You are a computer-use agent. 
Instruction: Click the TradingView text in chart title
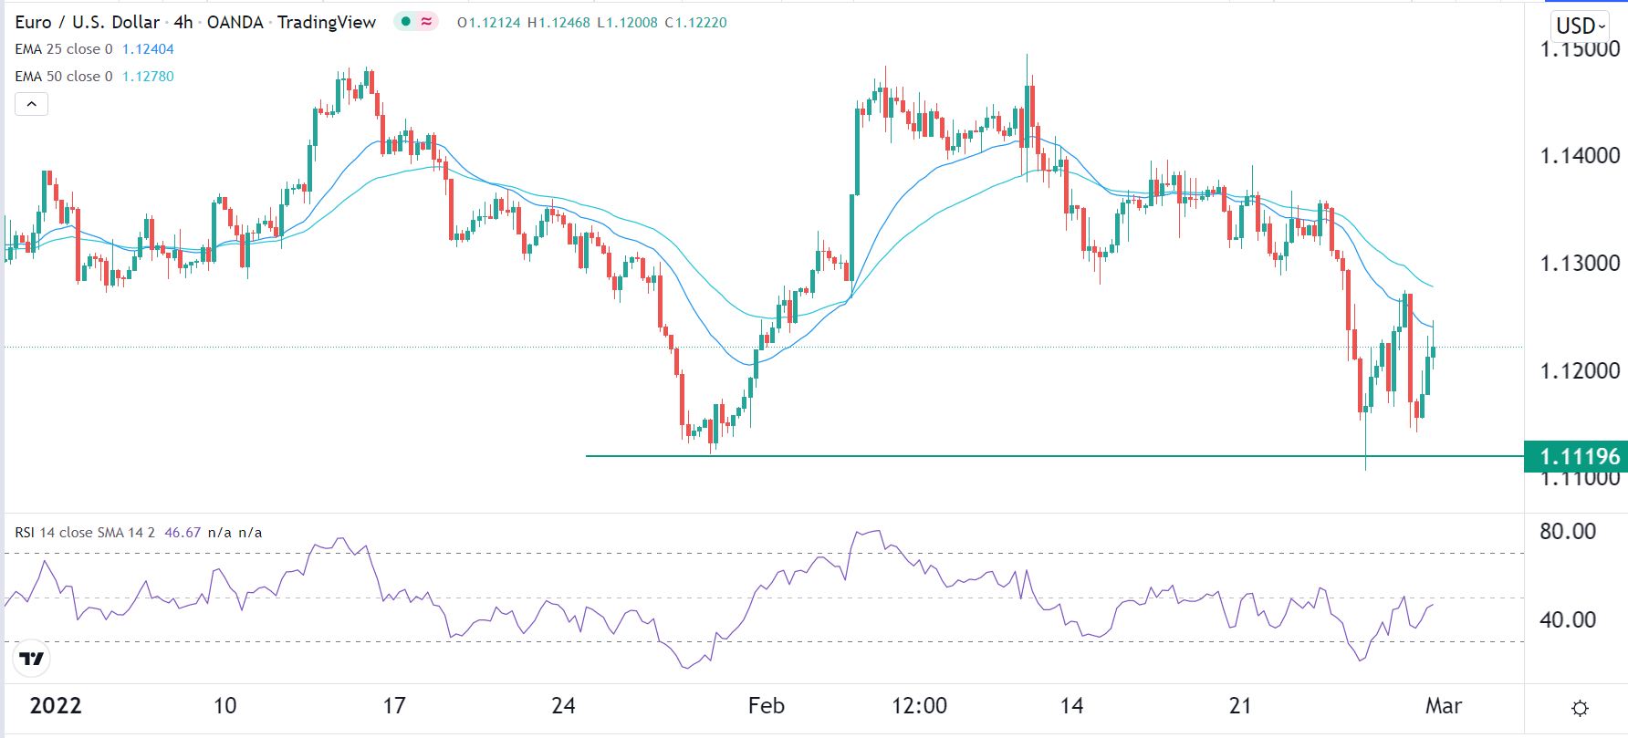[327, 22]
